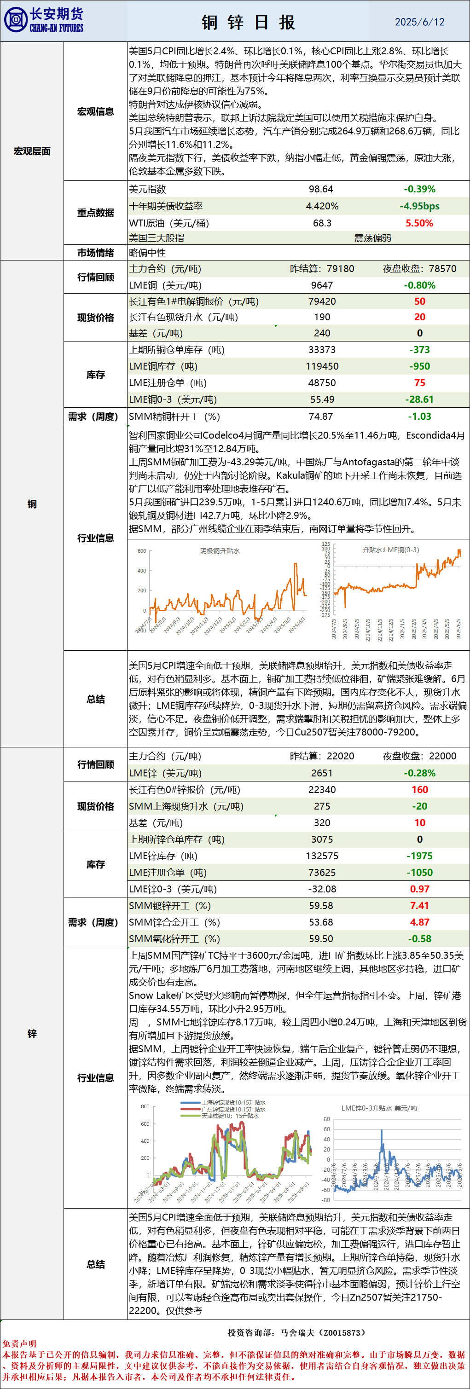The height and width of the screenshot is (1389, 470).
Task: Select the 美国三大股指 status 震荡偏弱
Action: [372, 238]
